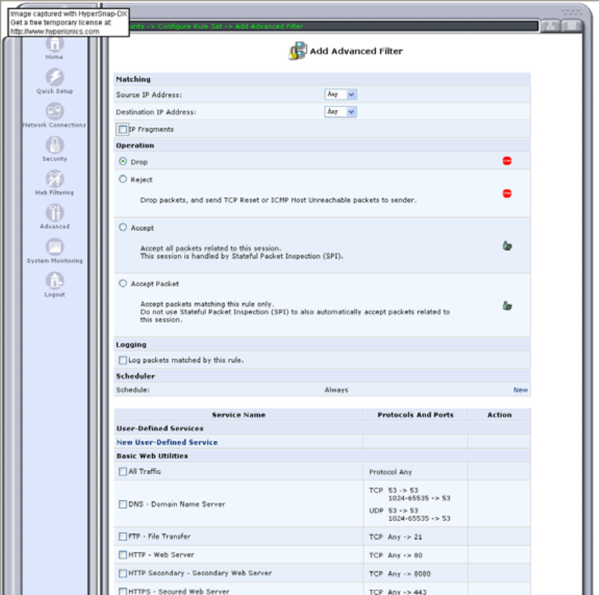The width and height of the screenshot is (599, 595).
Task: Click the thumbs-up icon for Accept Packet
Action: click(x=507, y=306)
